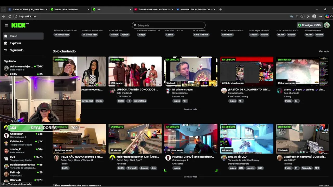Click the address bar showing kick.com
Screen dimensions: 333x187
pos(151,16)
